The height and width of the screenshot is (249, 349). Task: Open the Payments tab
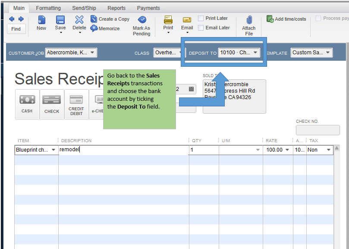[148, 8]
